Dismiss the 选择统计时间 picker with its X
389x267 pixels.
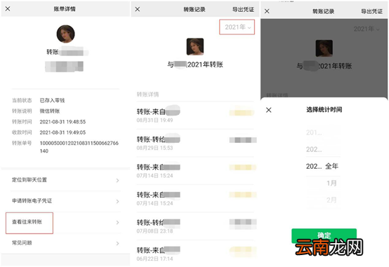coord(269,110)
